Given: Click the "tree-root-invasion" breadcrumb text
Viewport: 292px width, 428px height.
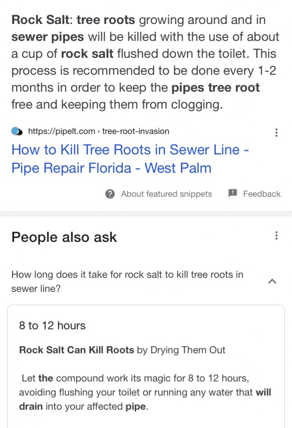Looking at the screenshot, I should tap(136, 131).
